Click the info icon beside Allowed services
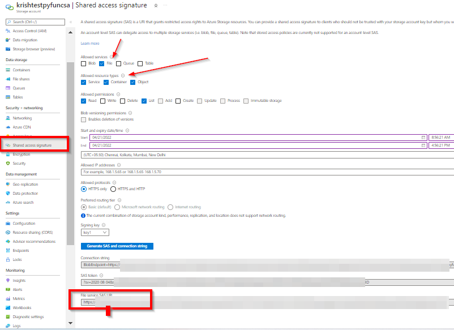This screenshot has height=330, width=454. (111, 57)
